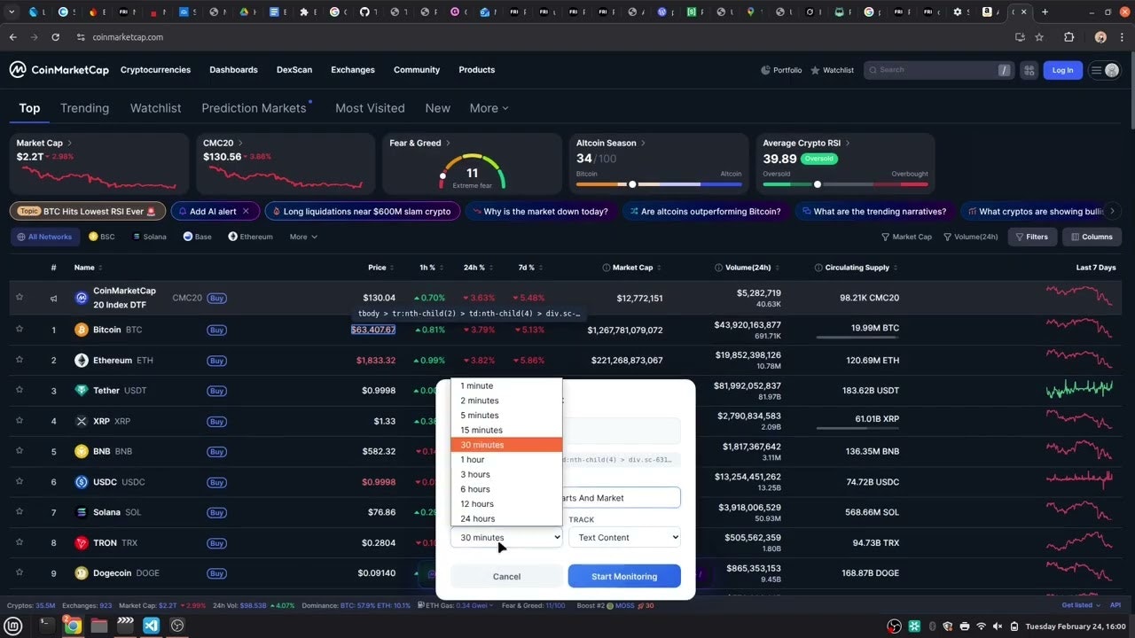The height and width of the screenshot is (638, 1135).
Task: Expand the Market Cap card chevron
Action: point(69,143)
